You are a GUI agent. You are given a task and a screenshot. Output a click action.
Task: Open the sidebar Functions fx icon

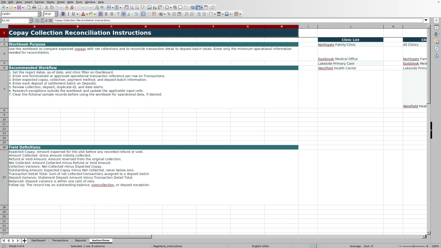coord(437,56)
